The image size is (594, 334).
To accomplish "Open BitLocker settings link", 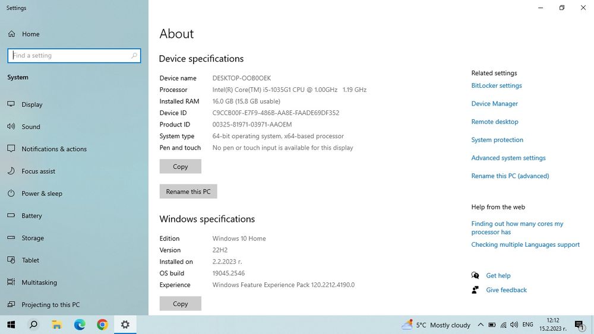I will [x=496, y=85].
